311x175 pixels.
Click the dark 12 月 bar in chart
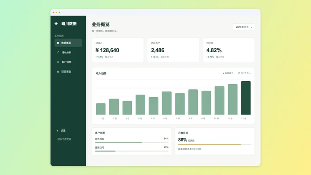[x=246, y=98]
